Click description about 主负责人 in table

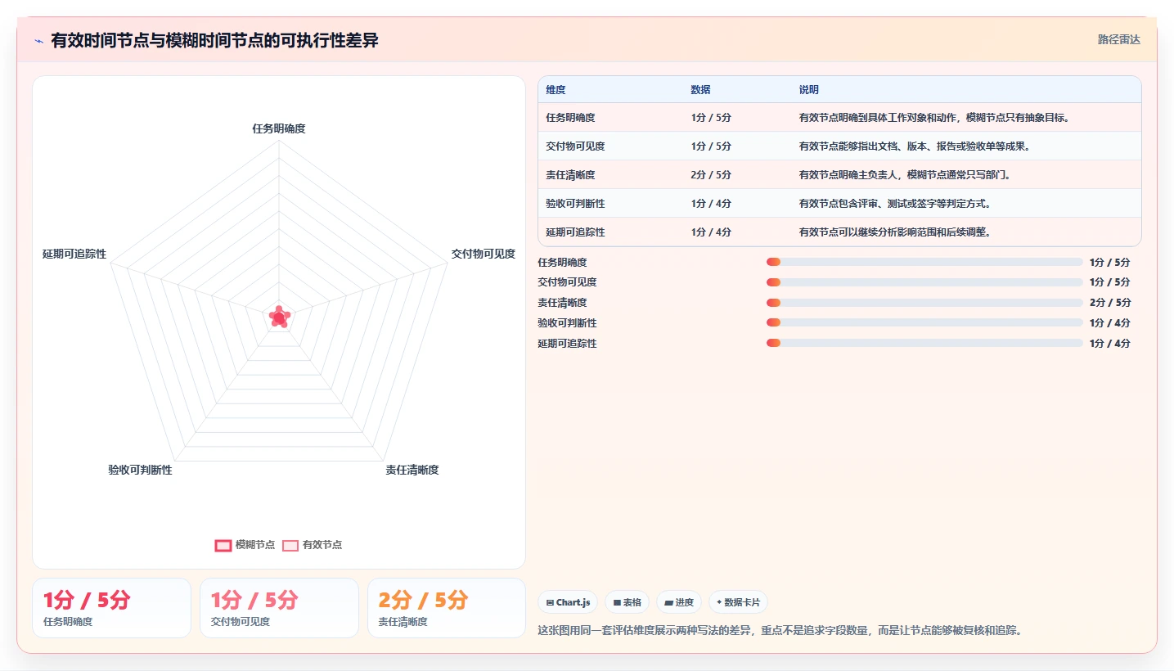tap(908, 175)
